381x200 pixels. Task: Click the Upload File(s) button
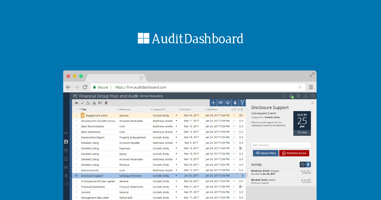(265, 153)
